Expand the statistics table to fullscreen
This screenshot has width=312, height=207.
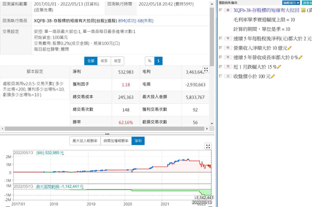[206, 69]
